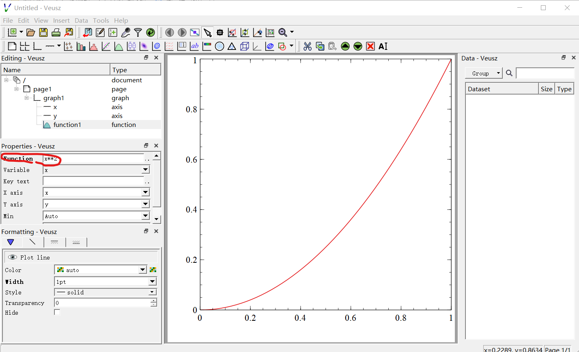This screenshot has width=579, height=352.
Task: Reload linked datasets with green arrow
Action: [151, 32]
